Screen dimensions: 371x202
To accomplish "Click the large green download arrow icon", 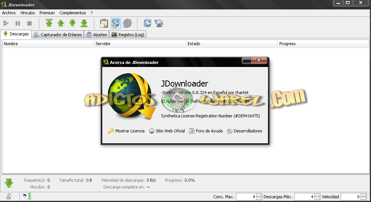I will pyautogui.click(x=9, y=183).
